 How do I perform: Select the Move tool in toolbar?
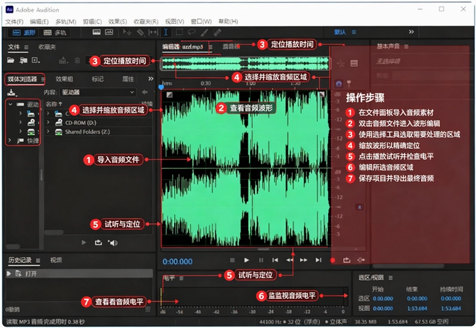[127, 32]
